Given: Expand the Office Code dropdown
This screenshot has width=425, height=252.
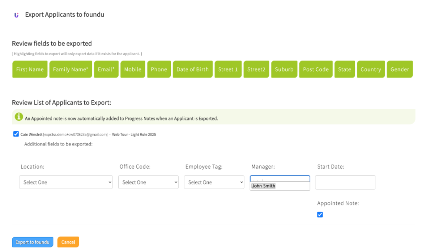Looking at the screenshot, I should [148, 182].
